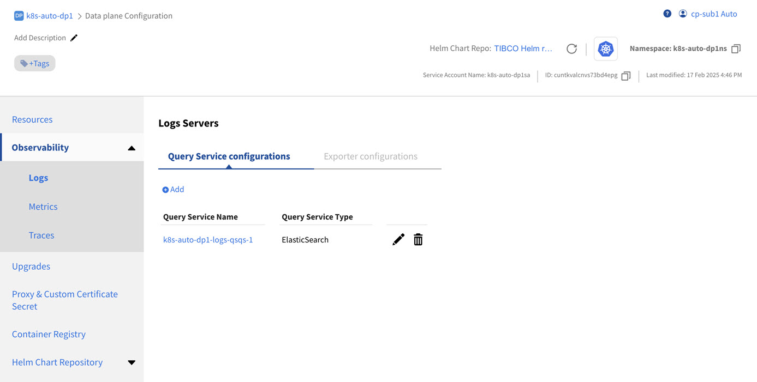757x382 pixels.
Task: Click the Kubernetes wheel icon
Action: coord(605,48)
